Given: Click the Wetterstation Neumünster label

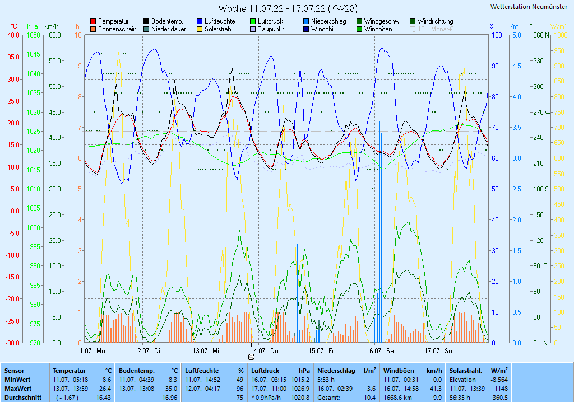Looking at the screenshot, I should [x=529, y=7].
